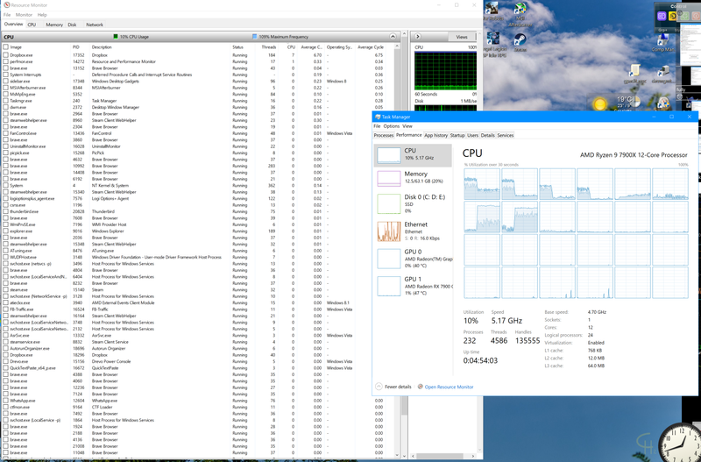This screenshot has width=701, height=462.
Task: Click the weather gadget sun icon
Action: coord(600,103)
